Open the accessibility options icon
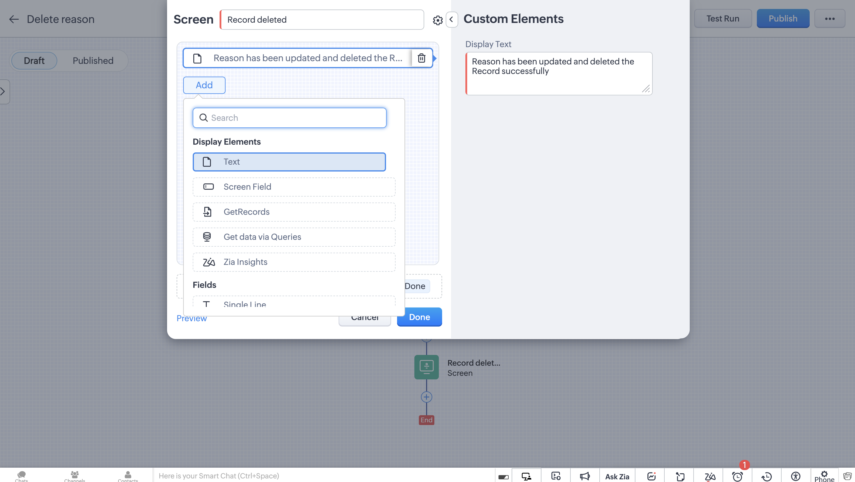The image size is (855, 482). point(796,476)
